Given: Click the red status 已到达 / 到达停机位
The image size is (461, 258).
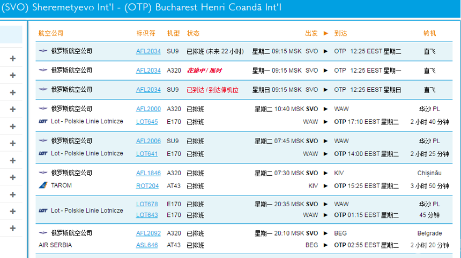Looking at the screenshot, I should tap(213, 90).
